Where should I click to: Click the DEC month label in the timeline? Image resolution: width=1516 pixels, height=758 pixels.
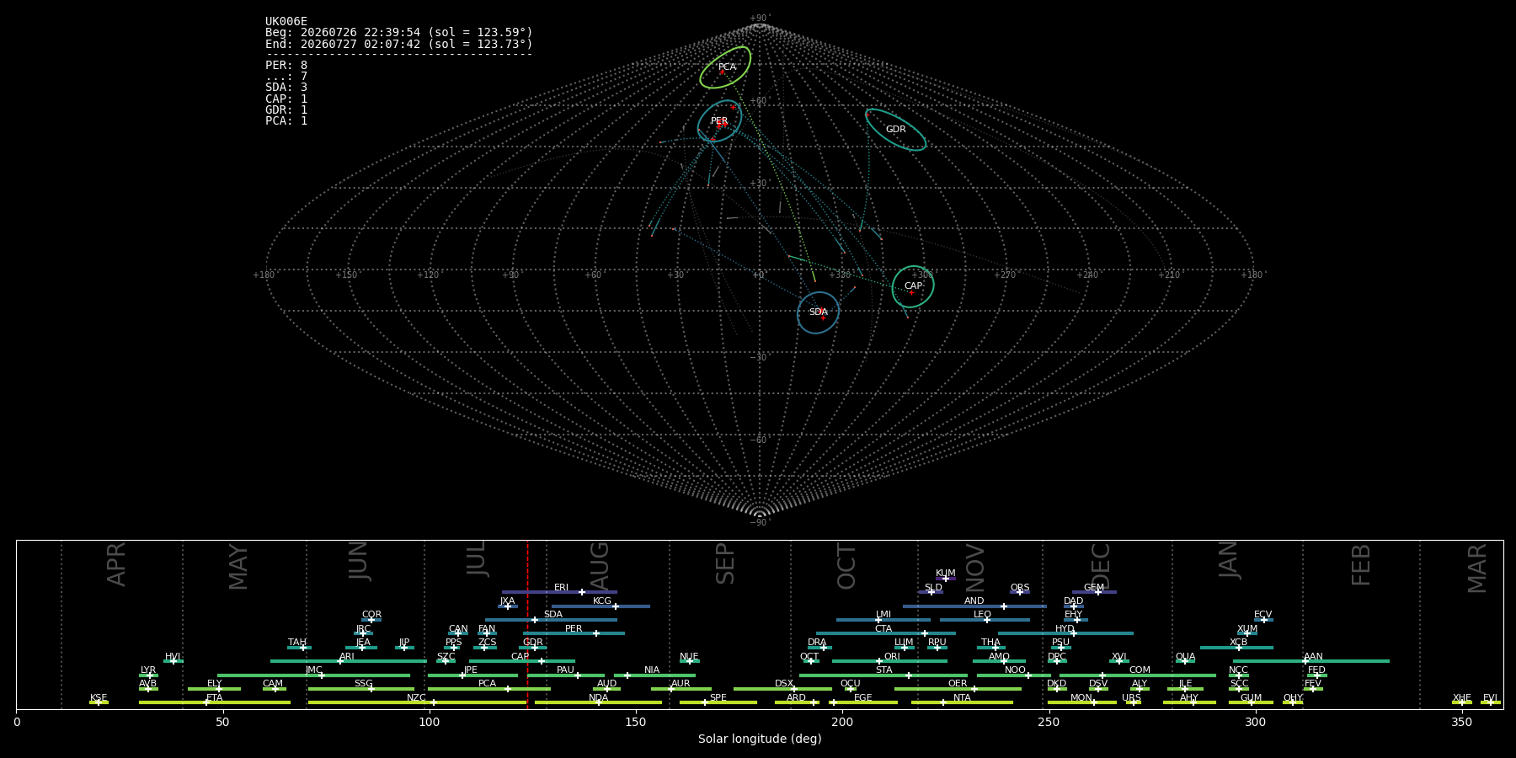click(1102, 565)
